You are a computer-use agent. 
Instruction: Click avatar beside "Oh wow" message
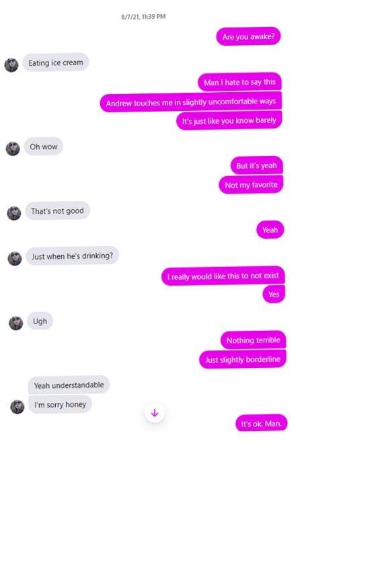(13, 149)
